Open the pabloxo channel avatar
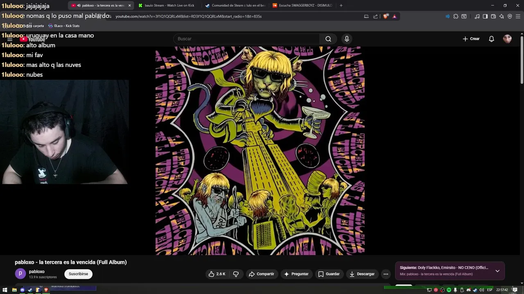The height and width of the screenshot is (294, 524). tap(20, 274)
